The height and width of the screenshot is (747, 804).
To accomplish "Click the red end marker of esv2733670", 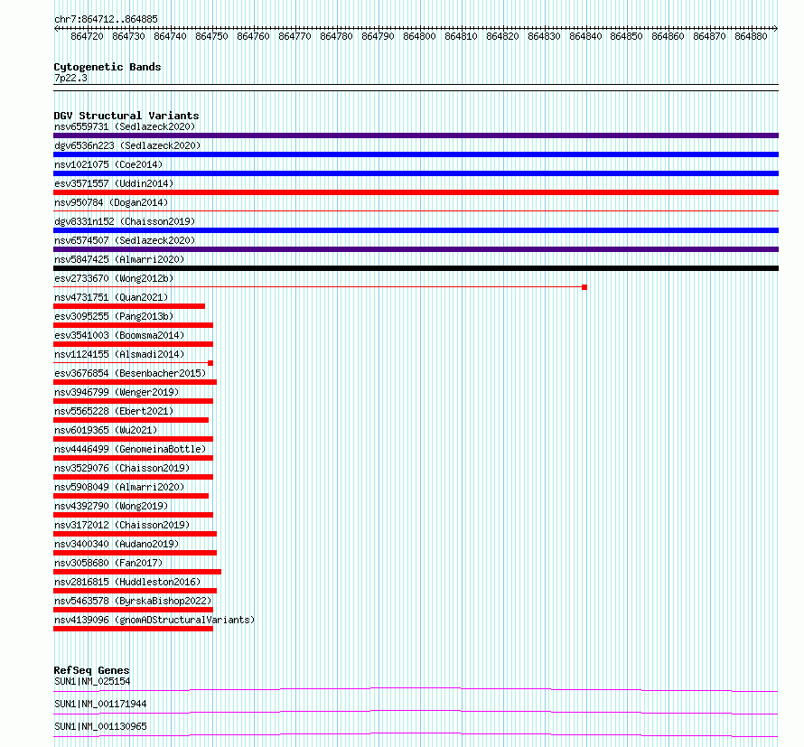I will (x=584, y=287).
